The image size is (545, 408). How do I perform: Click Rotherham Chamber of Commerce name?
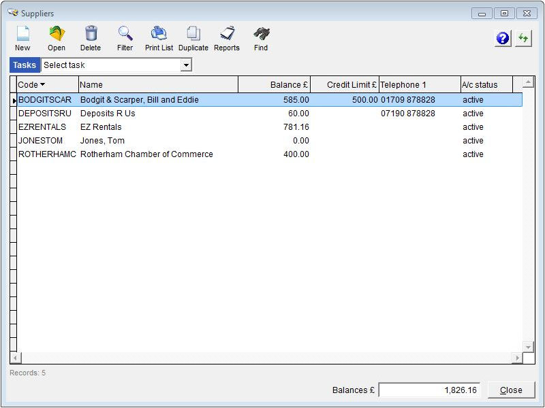tap(146, 154)
